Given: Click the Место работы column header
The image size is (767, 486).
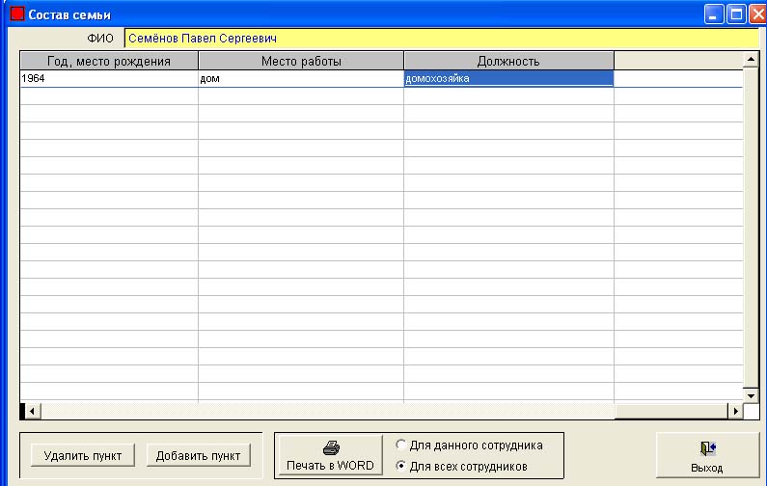Looking at the screenshot, I should pos(301,61).
